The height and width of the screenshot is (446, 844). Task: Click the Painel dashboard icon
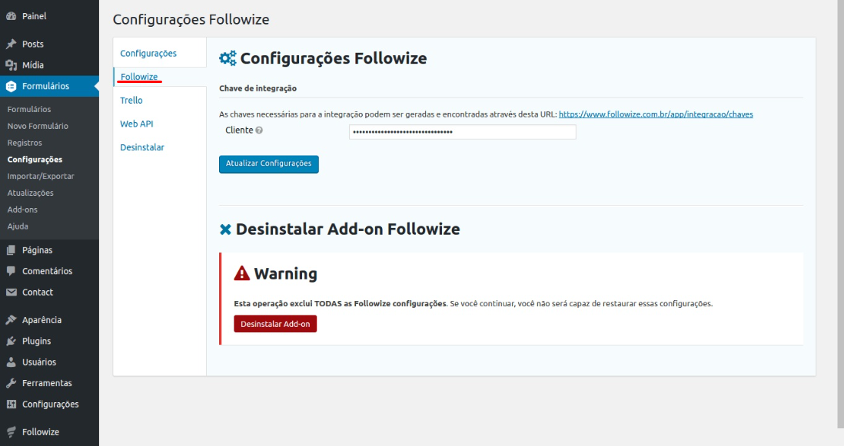tap(11, 16)
